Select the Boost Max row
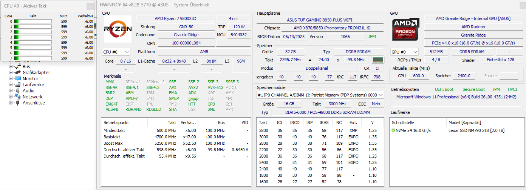The height and width of the screenshot is (190, 526). pyautogui.click(x=176, y=143)
